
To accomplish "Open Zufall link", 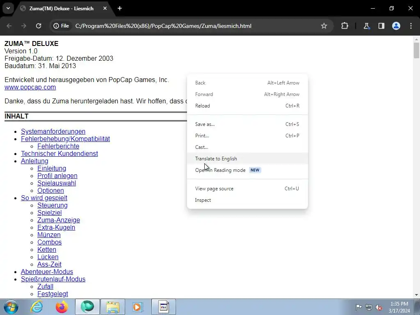I will (x=45, y=286).
